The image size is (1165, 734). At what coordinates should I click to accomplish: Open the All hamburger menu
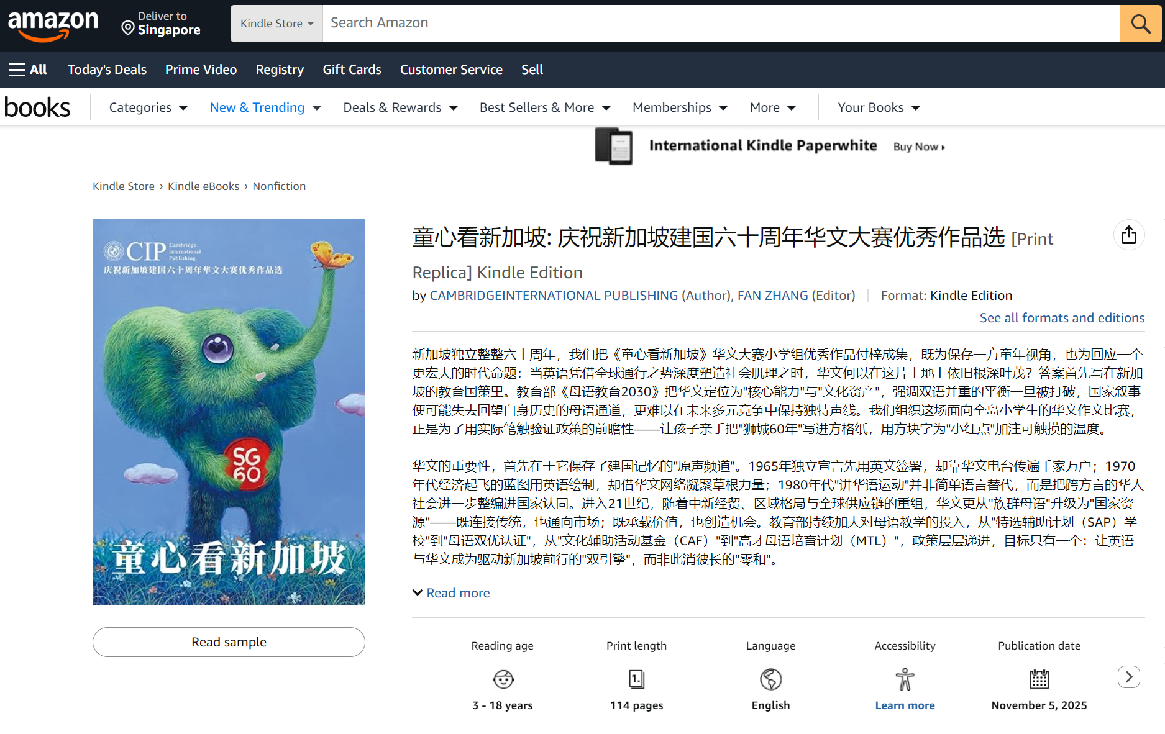pos(28,70)
